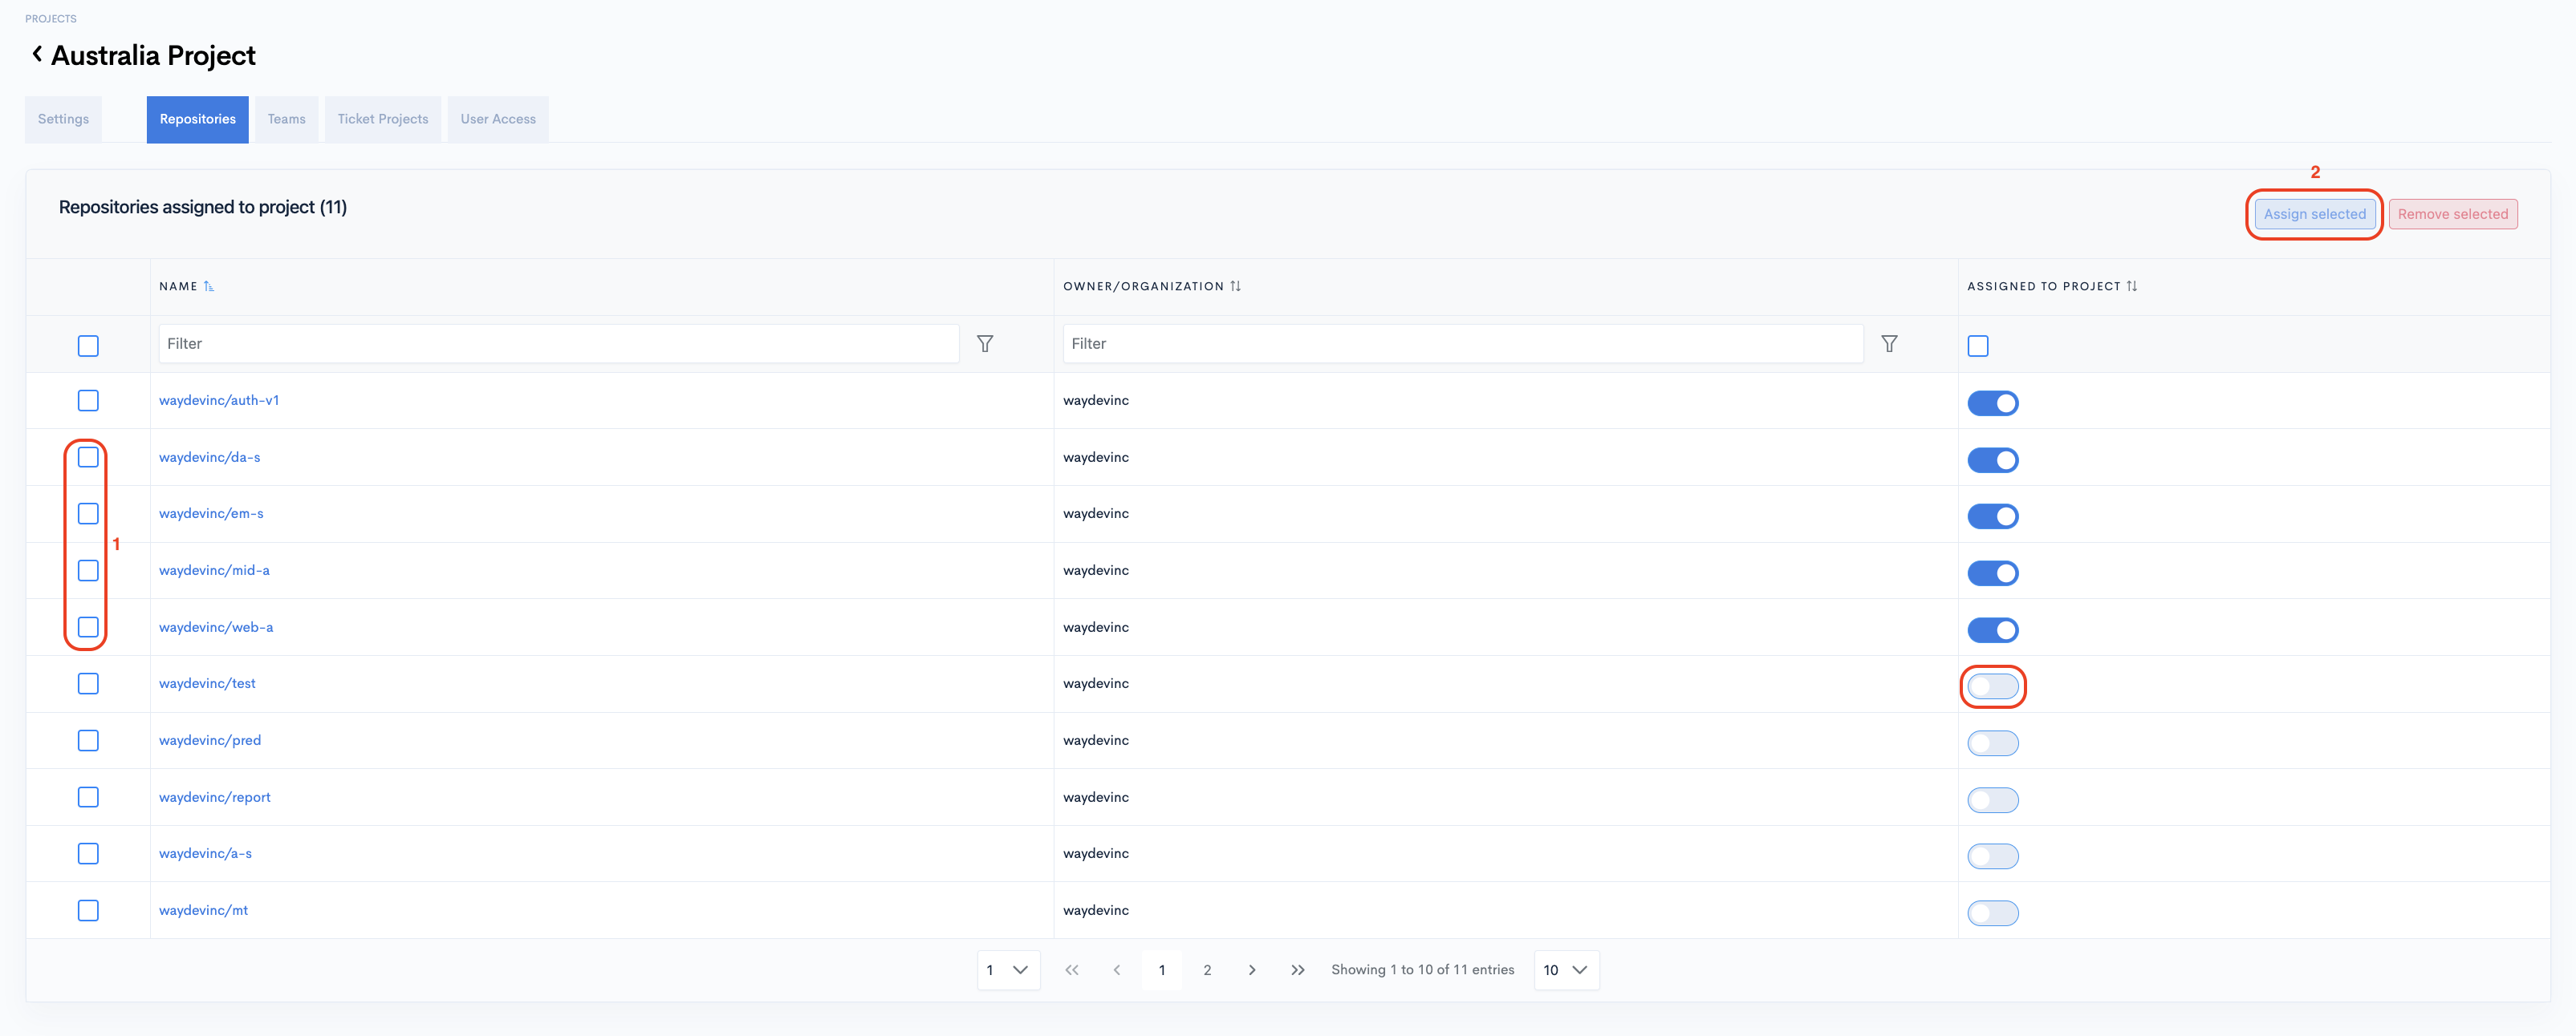This screenshot has width=2576, height=1036.
Task: Select checkbox for waydevinc/da-s
Action: click(x=88, y=458)
